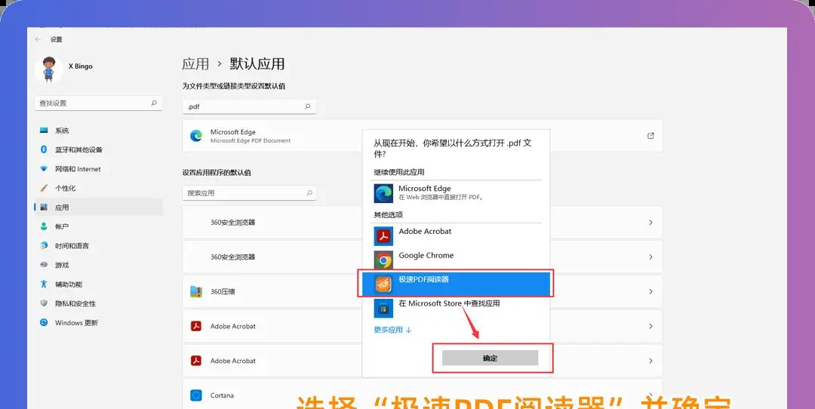Click the 应用 breadcrumb link

click(195, 64)
